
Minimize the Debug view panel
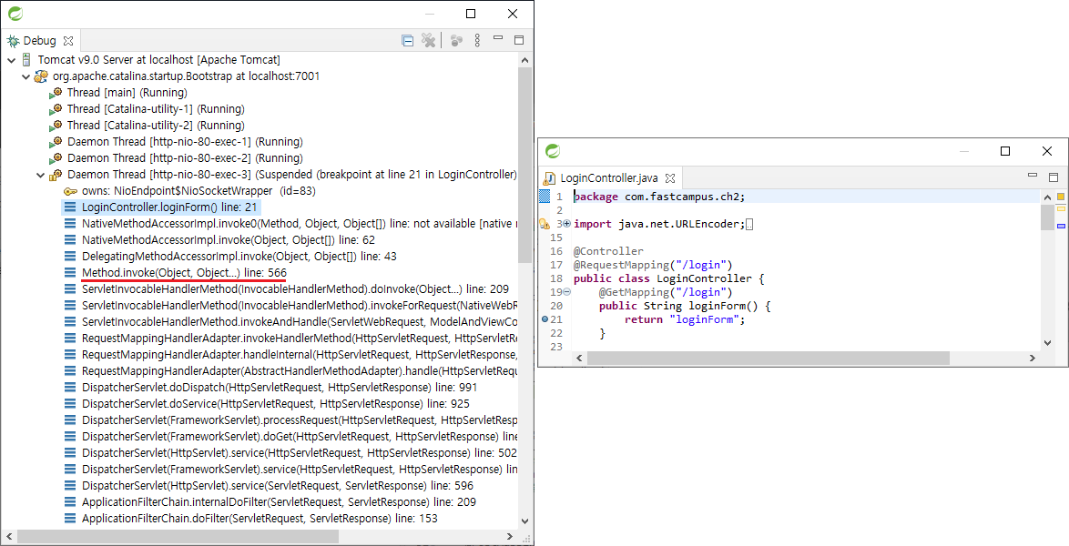tap(498, 38)
